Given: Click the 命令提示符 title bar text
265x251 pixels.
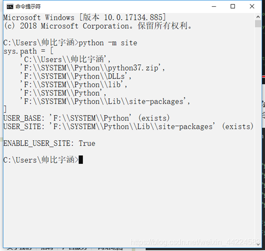Looking at the screenshot, I should click(x=28, y=7).
